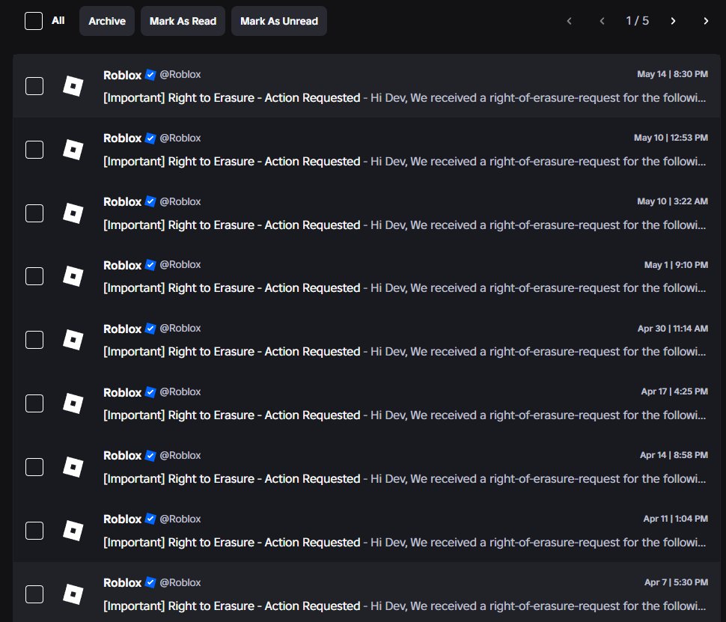This screenshot has height=622, width=726.
Task: Click Roblox avatar of May 14 message
Action: click(x=73, y=86)
